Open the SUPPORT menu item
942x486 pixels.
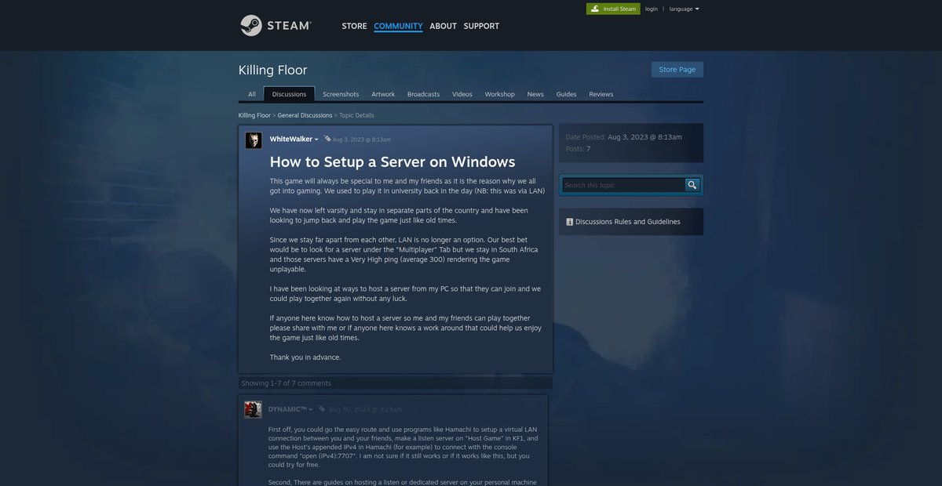tap(481, 26)
